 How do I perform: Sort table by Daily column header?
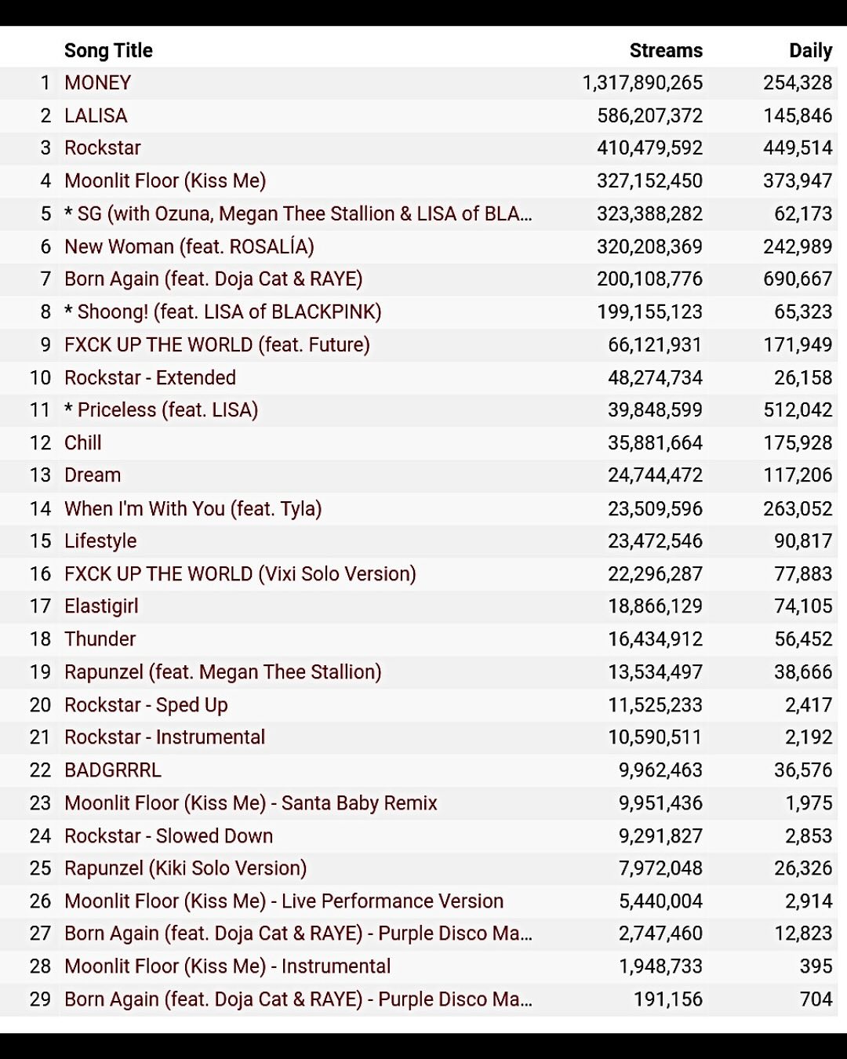(810, 51)
